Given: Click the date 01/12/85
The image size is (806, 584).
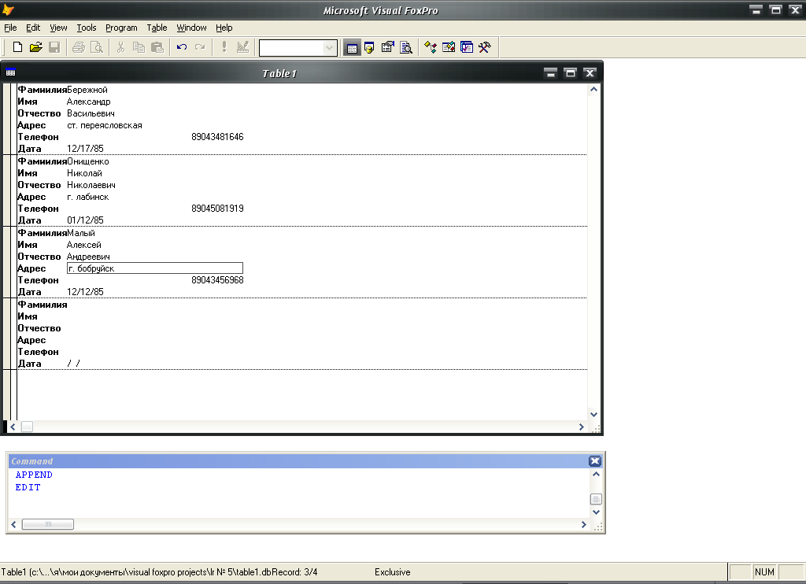Looking at the screenshot, I should coord(85,220).
